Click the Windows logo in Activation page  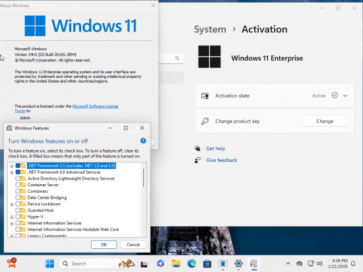(x=209, y=57)
